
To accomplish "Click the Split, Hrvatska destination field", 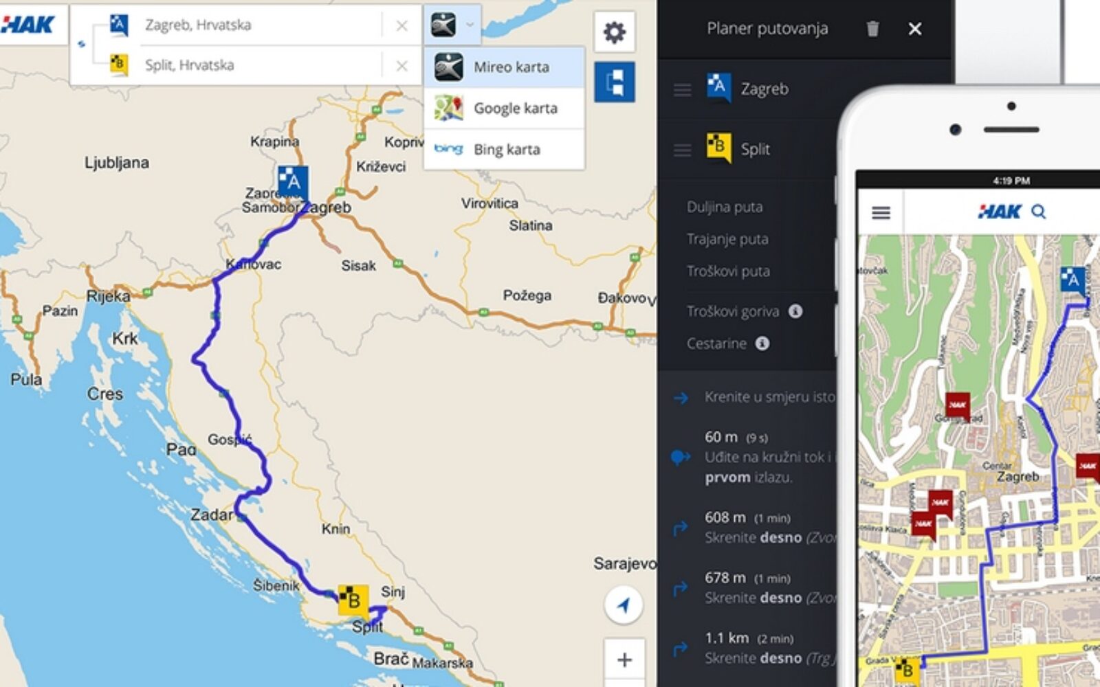I will [260, 65].
